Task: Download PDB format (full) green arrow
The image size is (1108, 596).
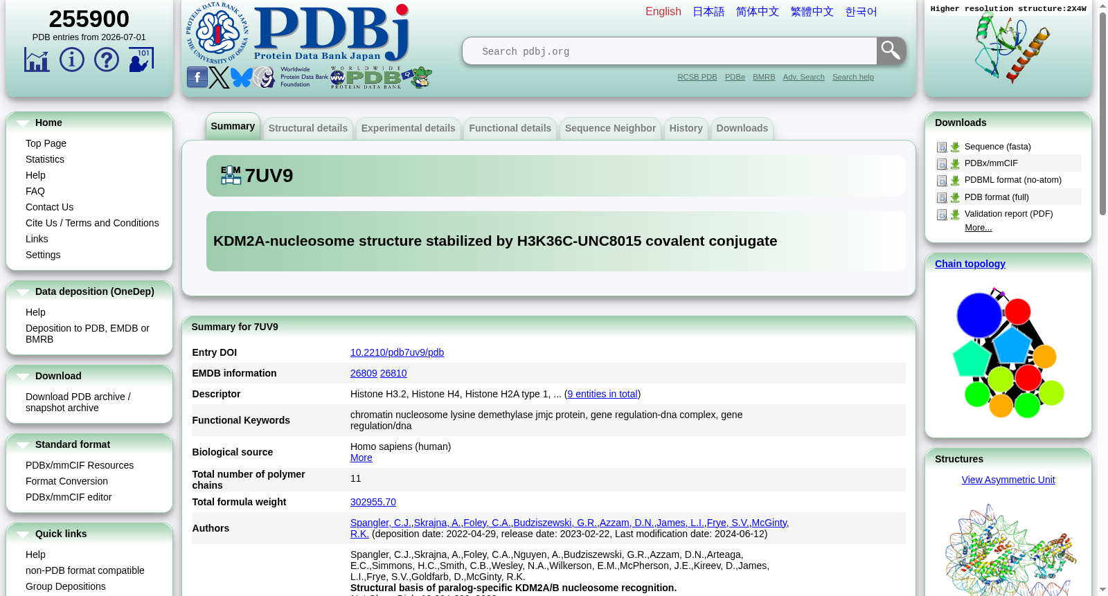Action: coord(955,198)
